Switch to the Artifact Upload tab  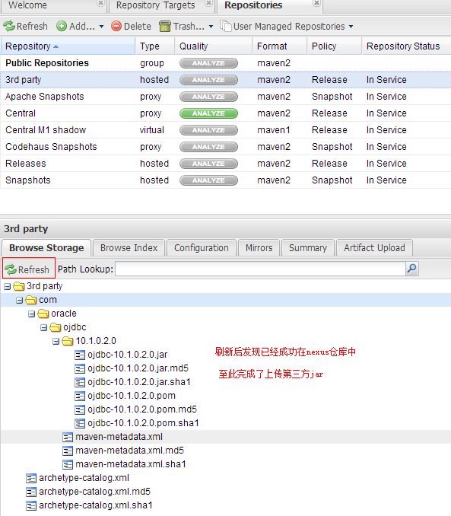coord(374,248)
